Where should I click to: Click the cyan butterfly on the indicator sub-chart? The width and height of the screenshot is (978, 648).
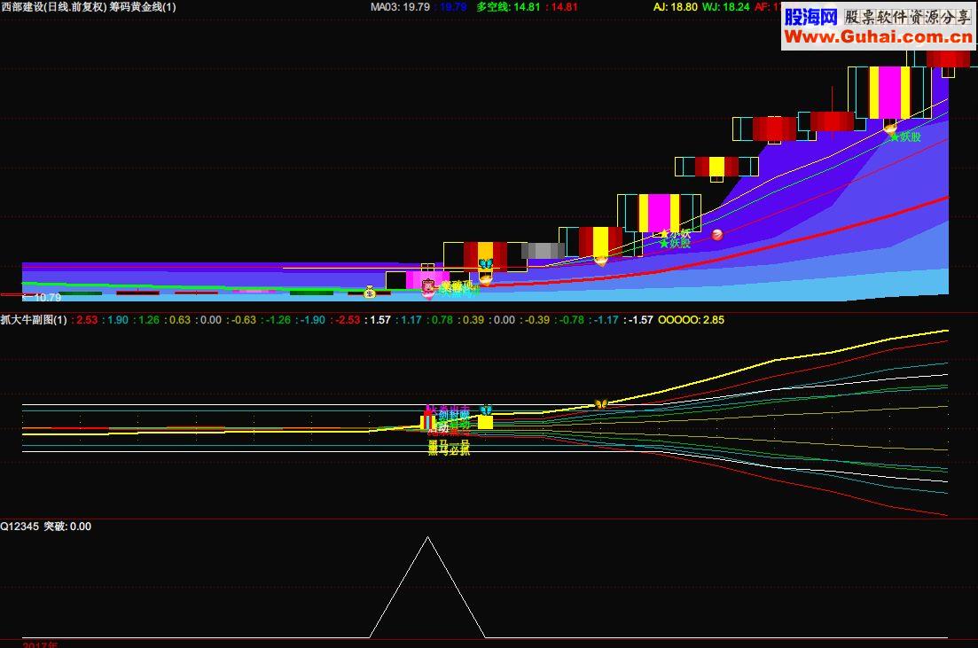click(485, 410)
